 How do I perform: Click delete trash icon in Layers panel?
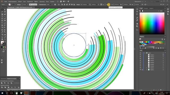coord(163,90)
